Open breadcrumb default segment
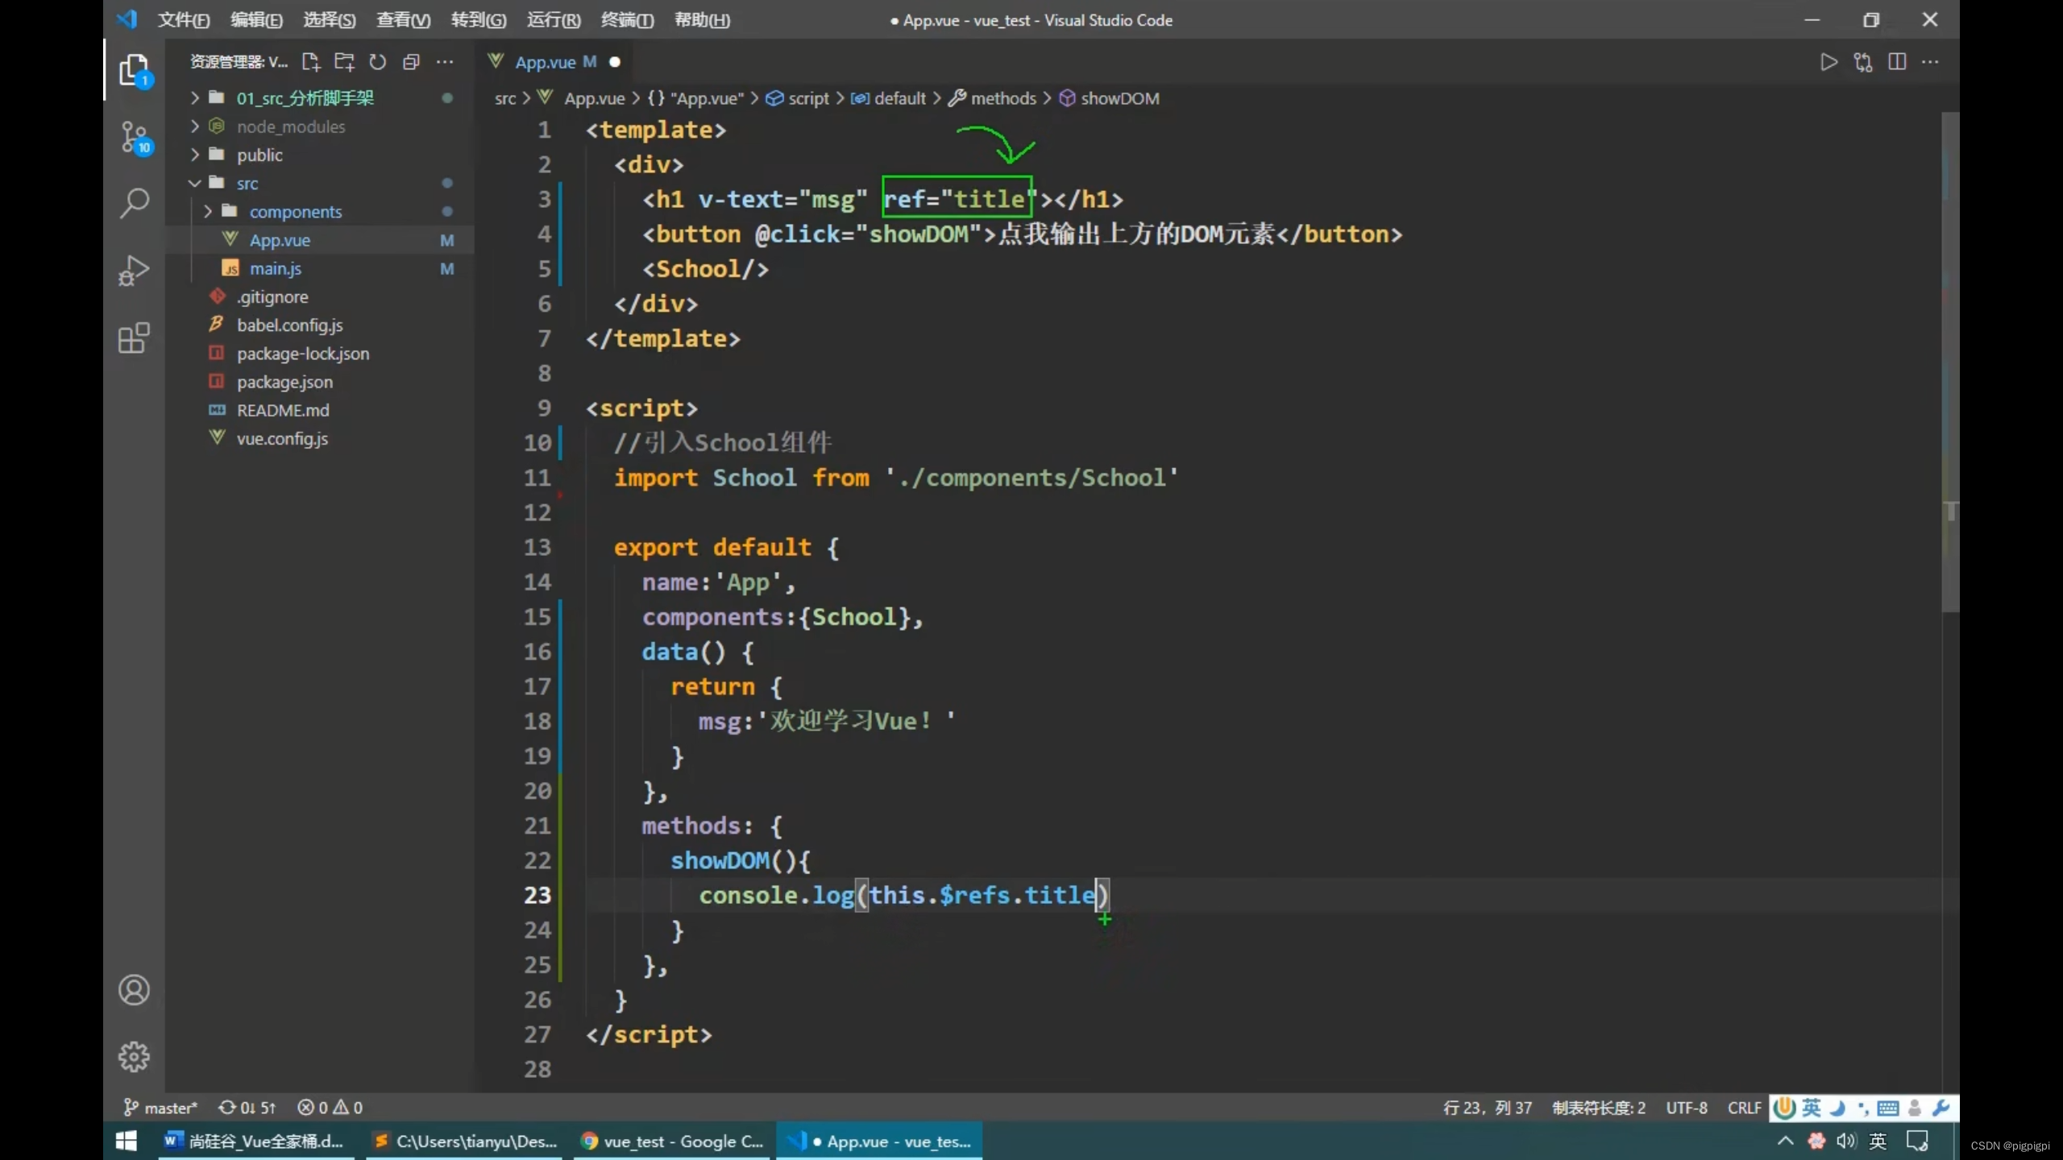Screen dimensions: 2063x1160 [x=888, y=98]
